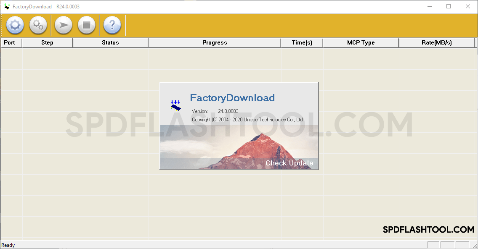Image resolution: width=478 pixels, height=249 pixels.
Task: Close the FactoryDownload window
Action: (x=467, y=6)
